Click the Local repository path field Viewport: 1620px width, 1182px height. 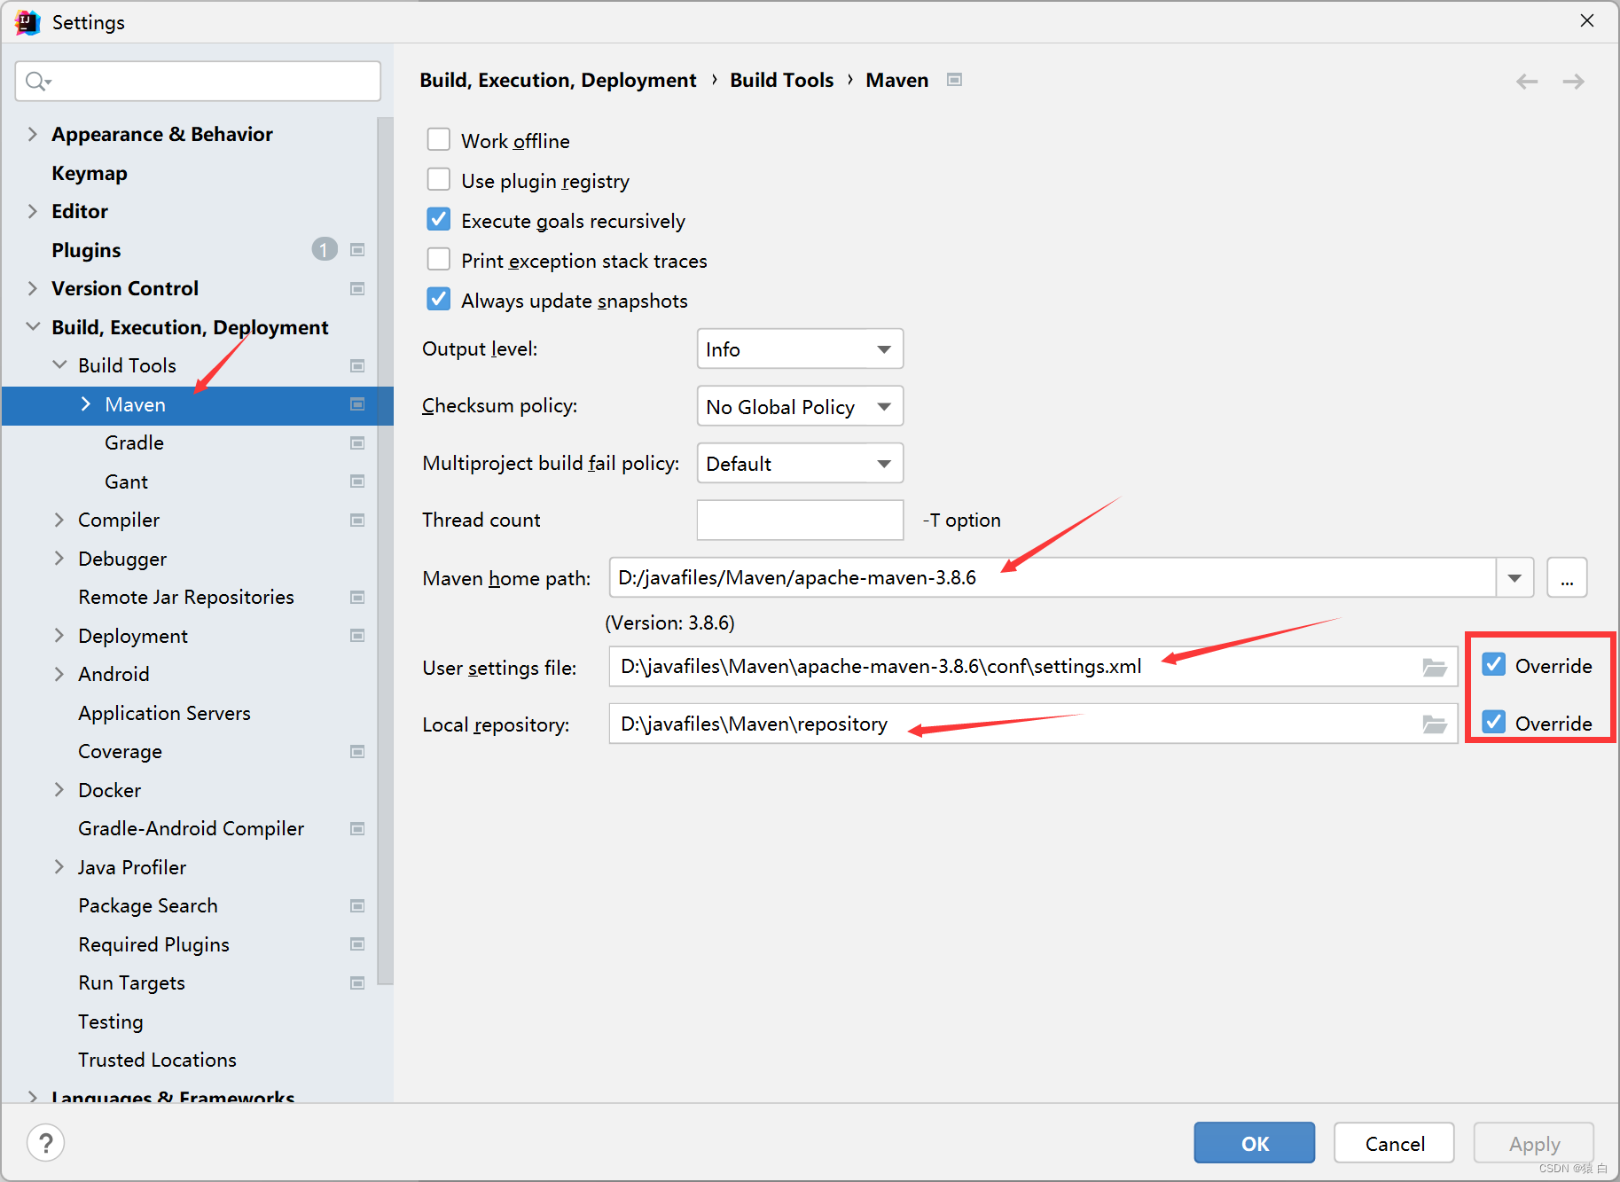(x=1033, y=724)
